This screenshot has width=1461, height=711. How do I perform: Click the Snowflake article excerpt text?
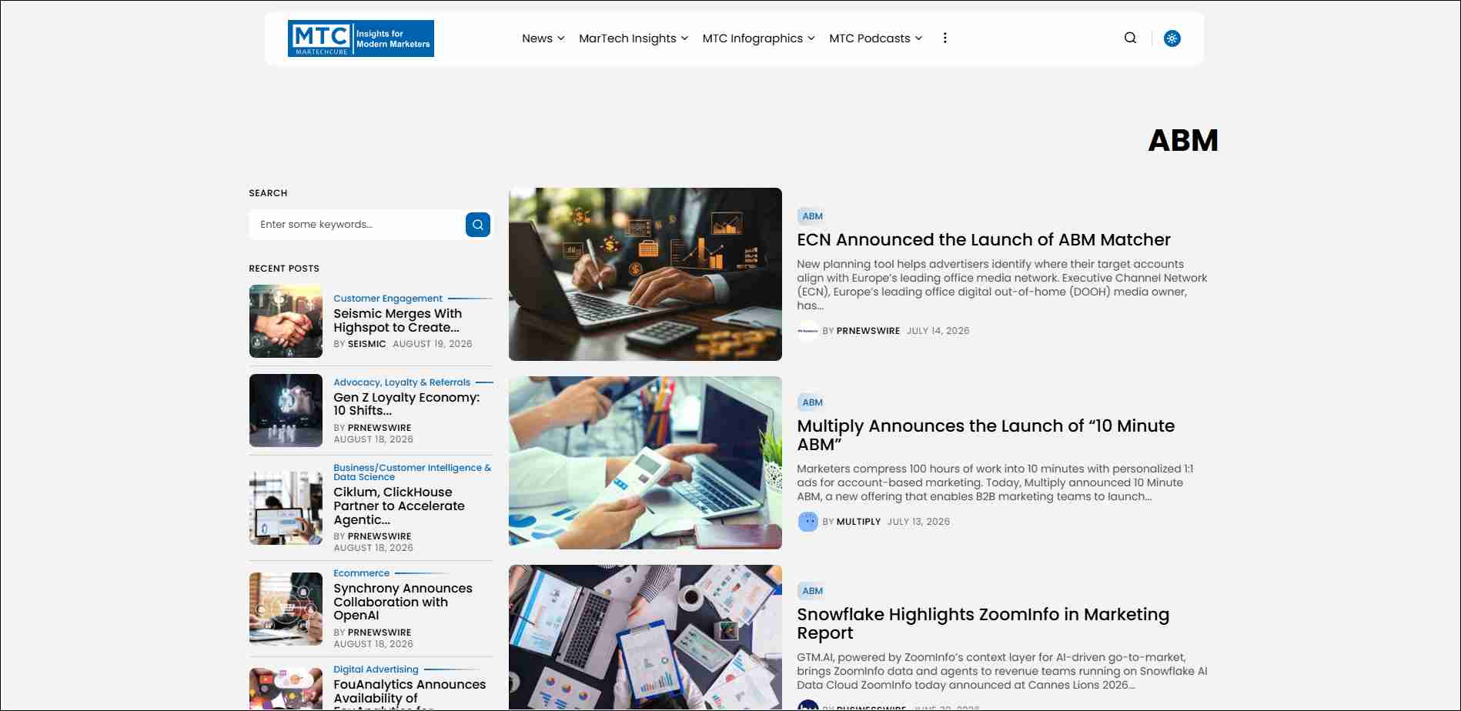(x=1002, y=671)
